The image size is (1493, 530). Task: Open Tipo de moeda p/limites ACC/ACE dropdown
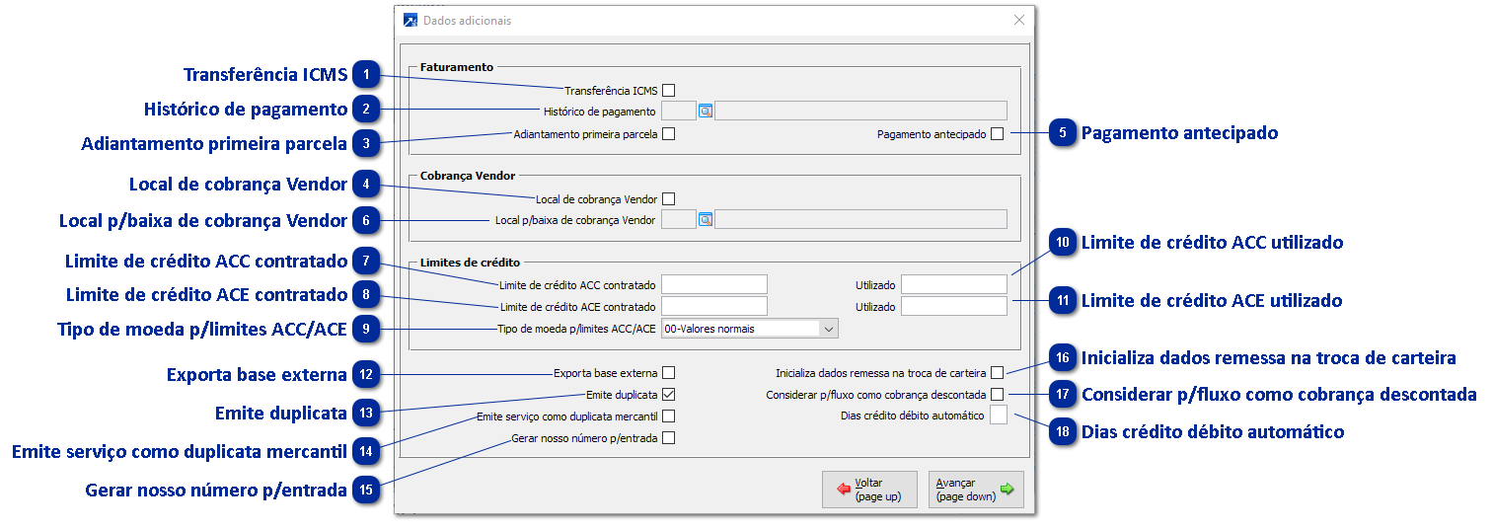(x=749, y=329)
